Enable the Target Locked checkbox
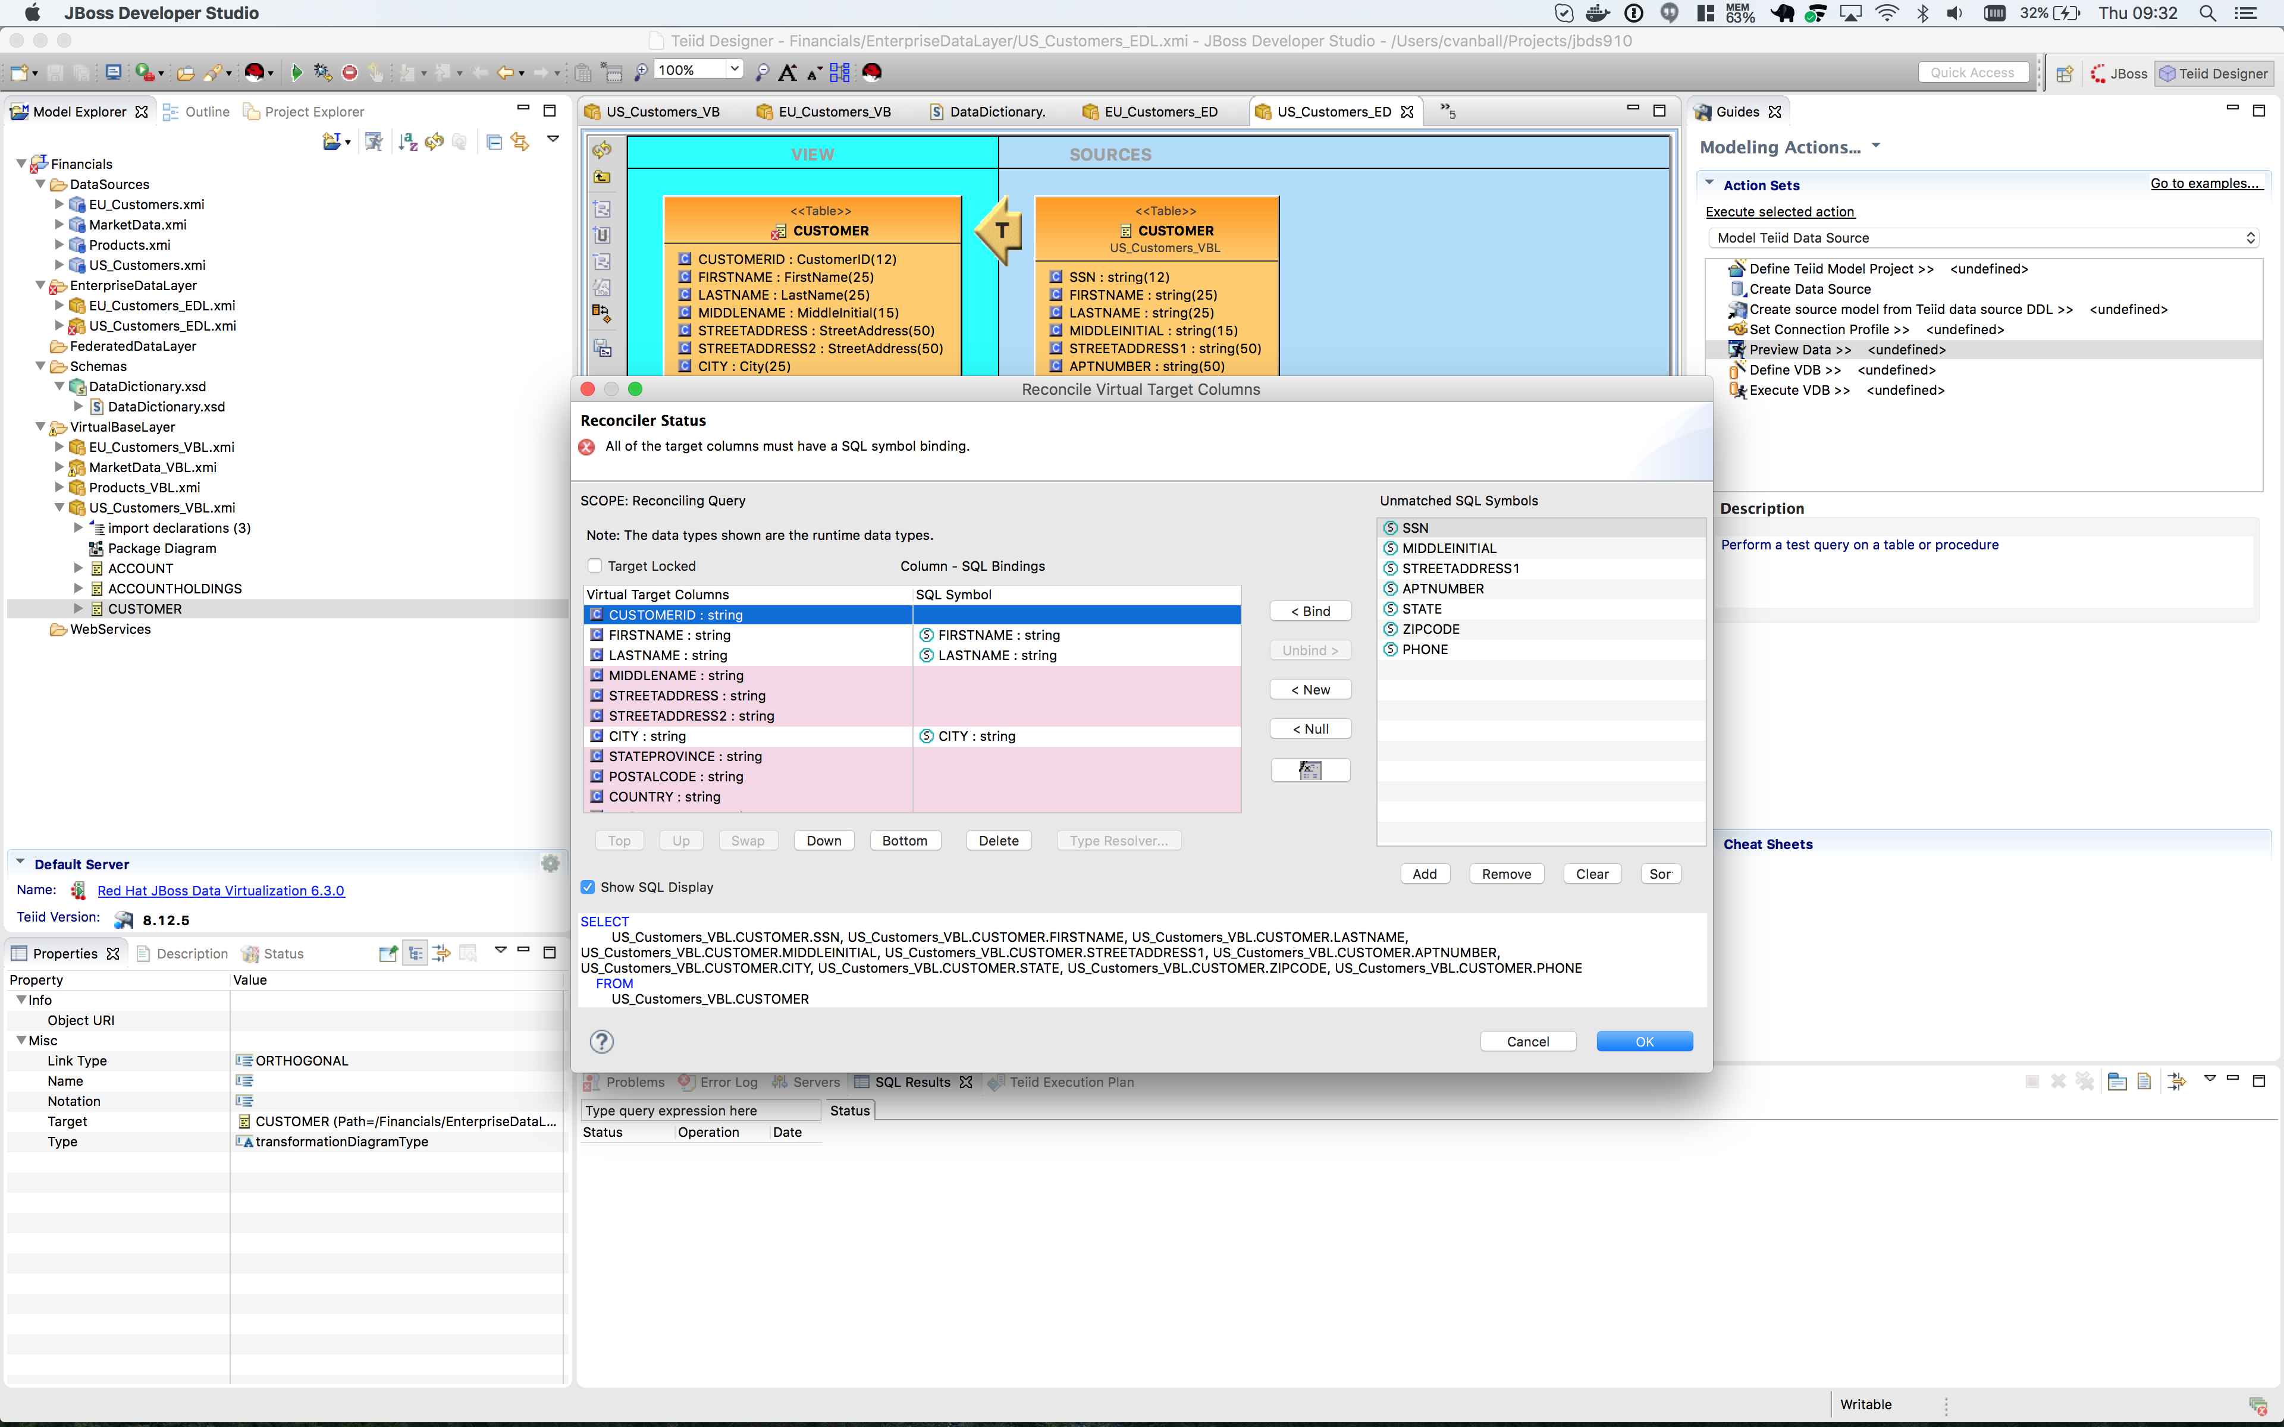The width and height of the screenshot is (2284, 1427). click(x=595, y=566)
